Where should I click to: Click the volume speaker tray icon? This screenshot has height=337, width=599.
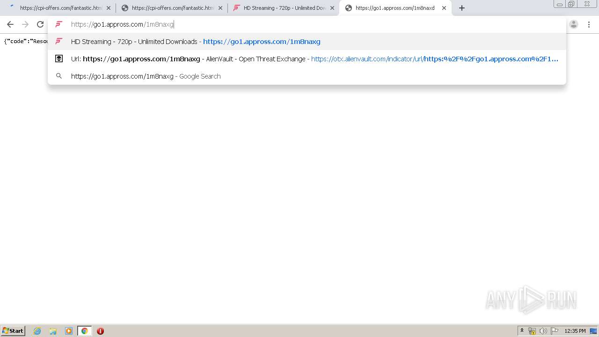[543, 331]
